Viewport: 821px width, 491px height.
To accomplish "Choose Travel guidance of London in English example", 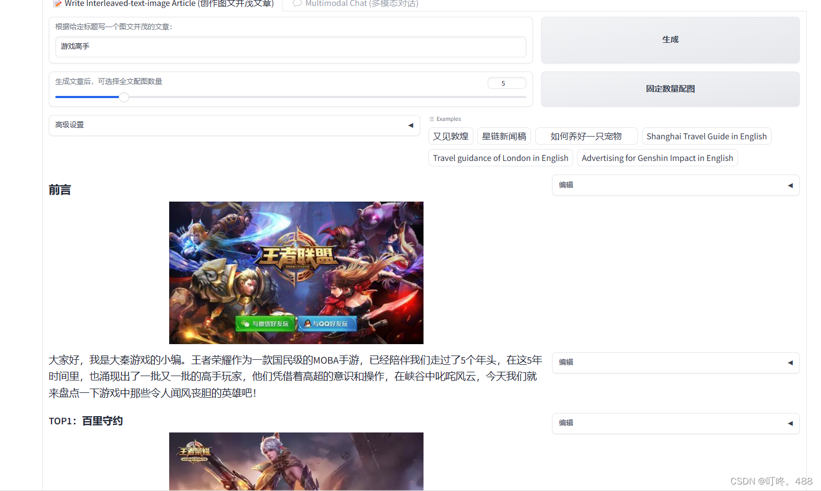I will coord(501,158).
